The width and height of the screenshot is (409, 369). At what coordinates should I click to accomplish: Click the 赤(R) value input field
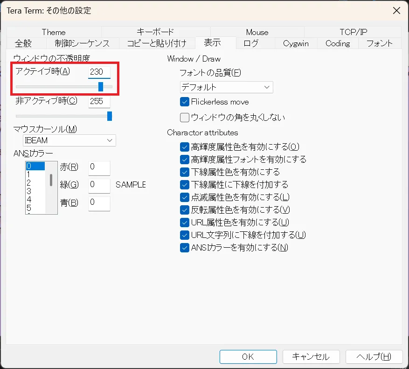coord(99,168)
